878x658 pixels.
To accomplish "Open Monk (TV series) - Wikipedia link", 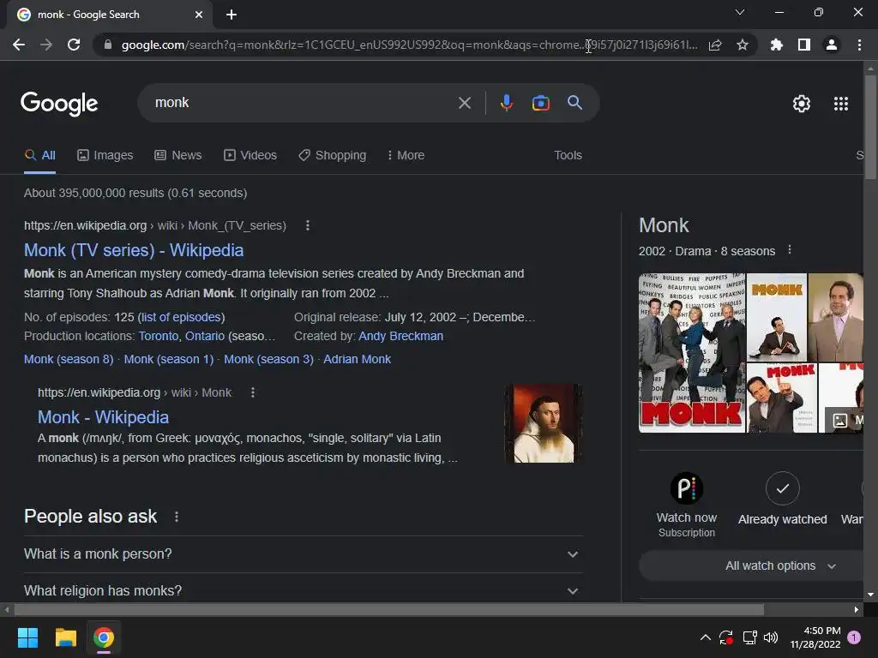I will click(x=134, y=250).
